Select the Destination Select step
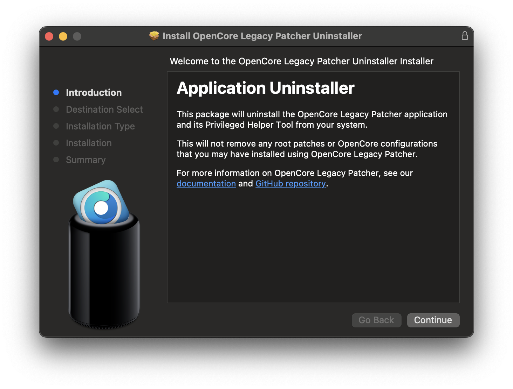 pos(104,109)
